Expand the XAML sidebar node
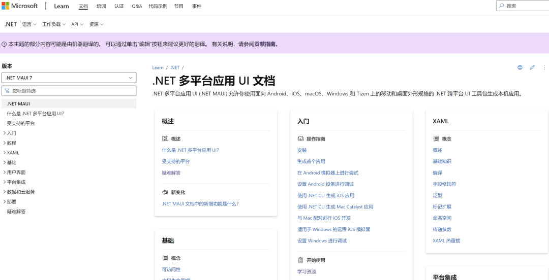 [11, 153]
